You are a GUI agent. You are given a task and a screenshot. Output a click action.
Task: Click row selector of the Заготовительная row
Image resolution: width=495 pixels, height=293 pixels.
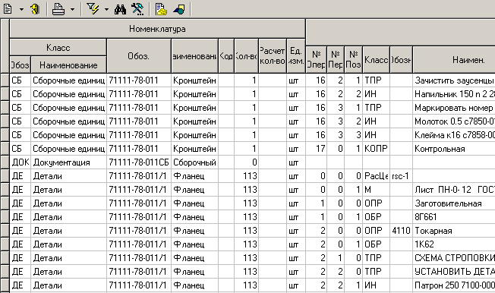pos(5,203)
